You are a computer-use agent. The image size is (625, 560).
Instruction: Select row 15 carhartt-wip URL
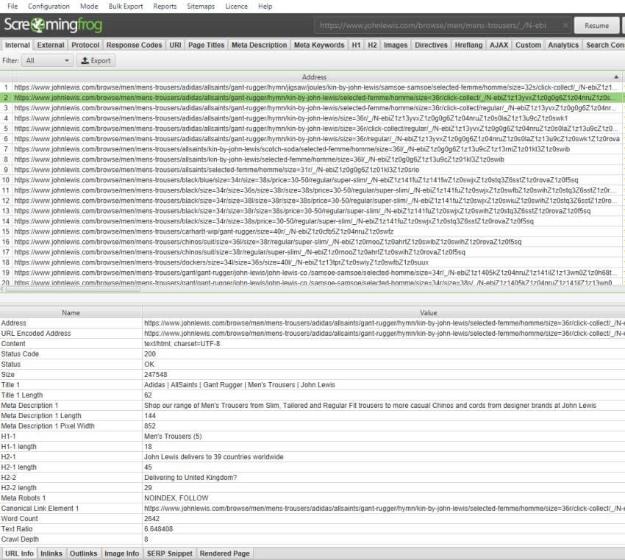coord(204,231)
